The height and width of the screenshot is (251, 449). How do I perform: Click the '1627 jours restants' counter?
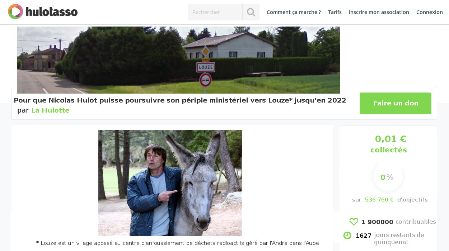click(390, 239)
